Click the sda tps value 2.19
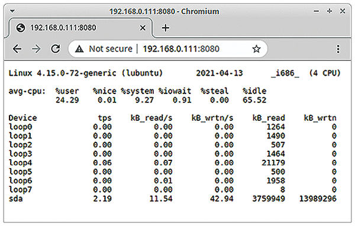Screen dimensions: 355x226 click(x=102, y=199)
